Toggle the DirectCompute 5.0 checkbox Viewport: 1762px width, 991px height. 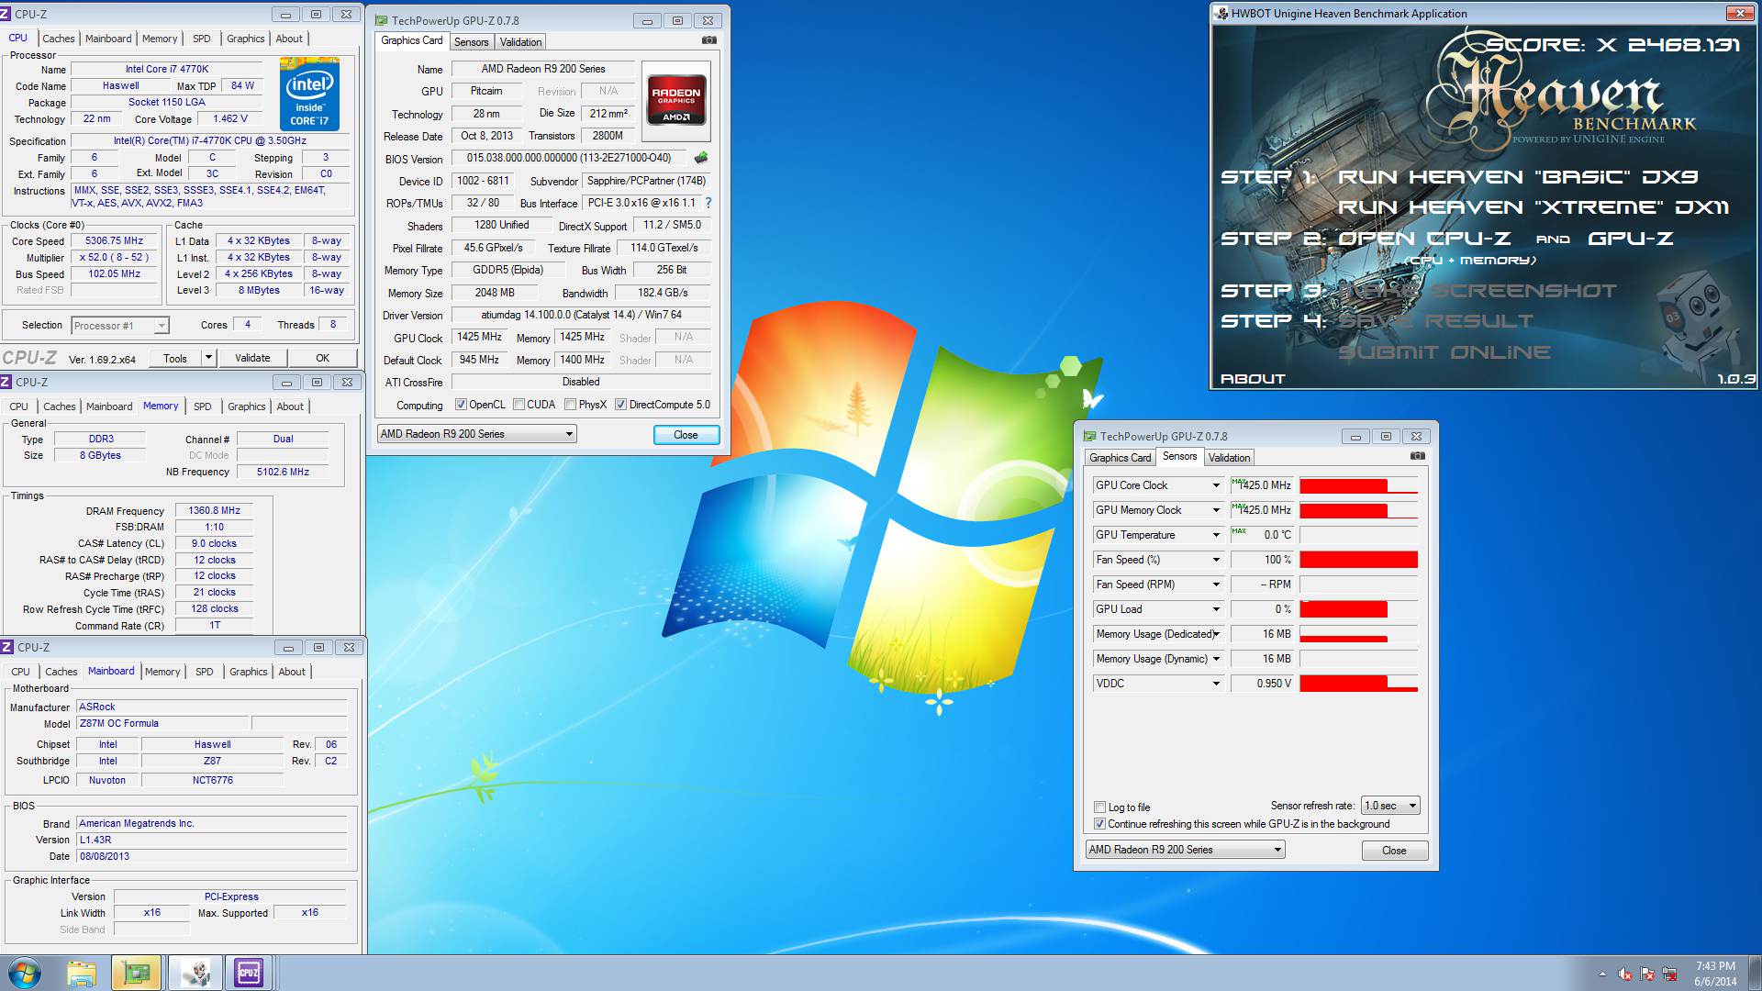pyautogui.click(x=621, y=405)
